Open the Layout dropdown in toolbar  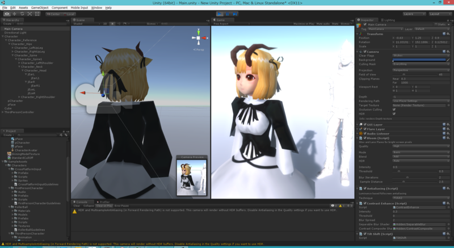coord(440,14)
